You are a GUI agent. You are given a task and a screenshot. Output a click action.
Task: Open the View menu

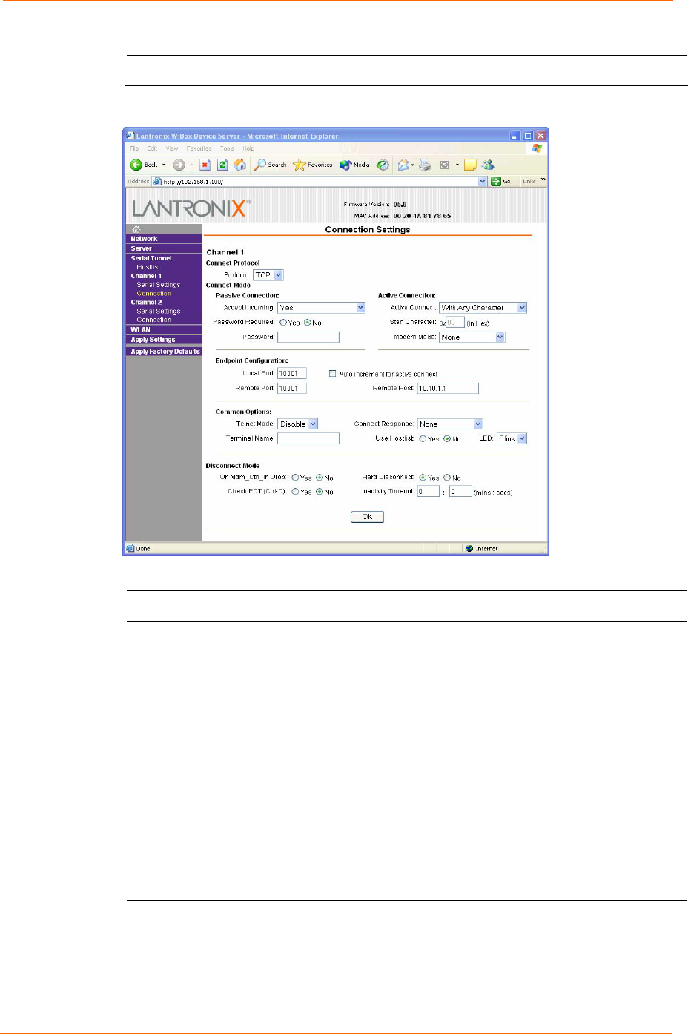click(172, 148)
